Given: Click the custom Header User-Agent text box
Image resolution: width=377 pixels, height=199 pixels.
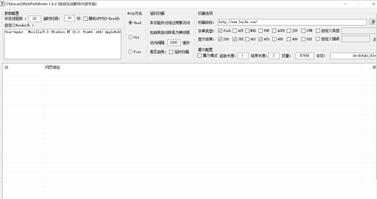Looking at the screenshot, I should tap(62, 44).
